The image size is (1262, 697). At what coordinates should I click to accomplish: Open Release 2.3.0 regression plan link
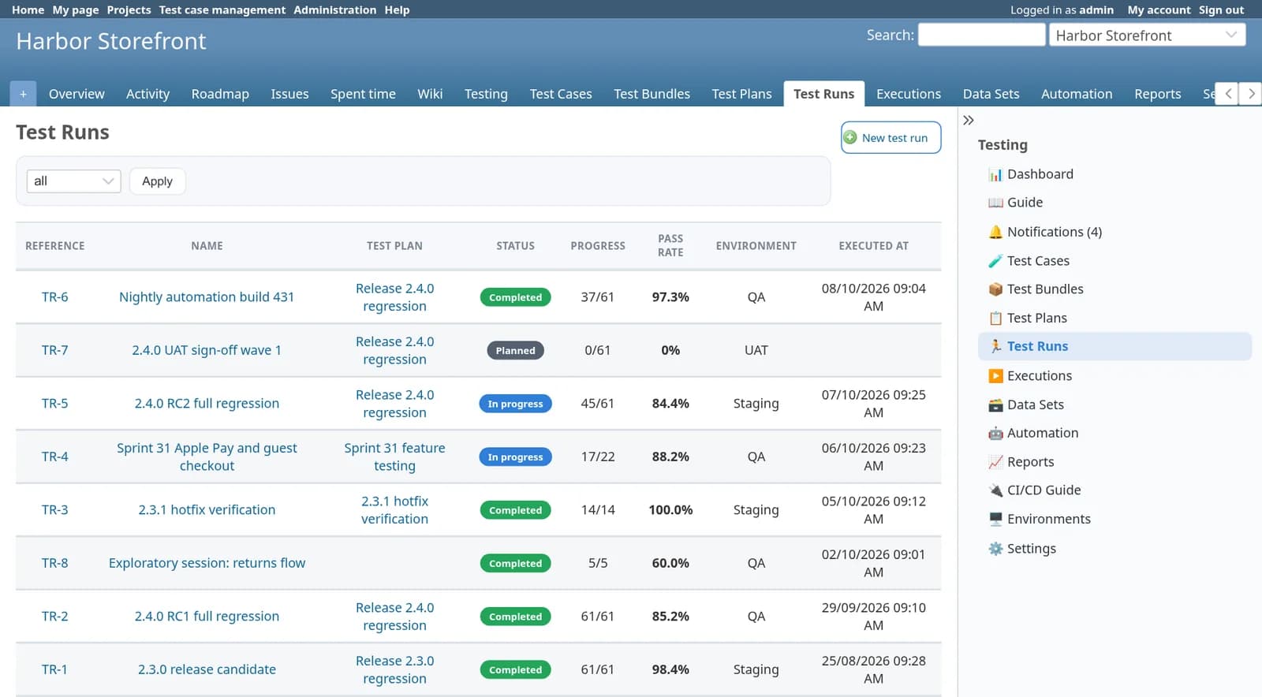tap(394, 669)
